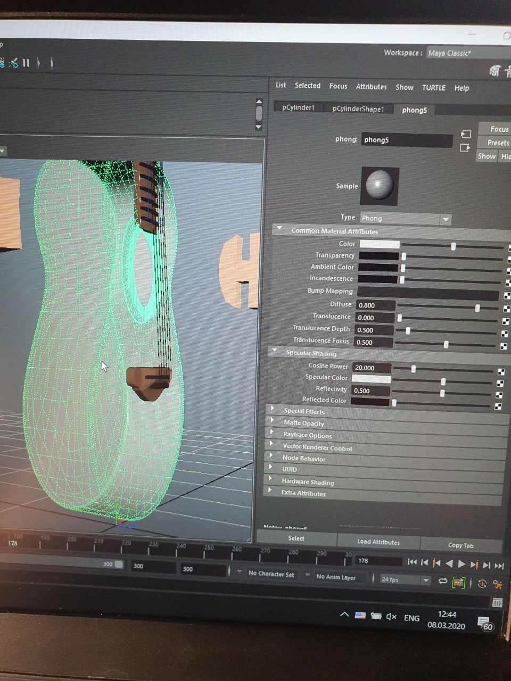This screenshot has height=681, width=511.
Task: Step back one frame
Action: 424,562
